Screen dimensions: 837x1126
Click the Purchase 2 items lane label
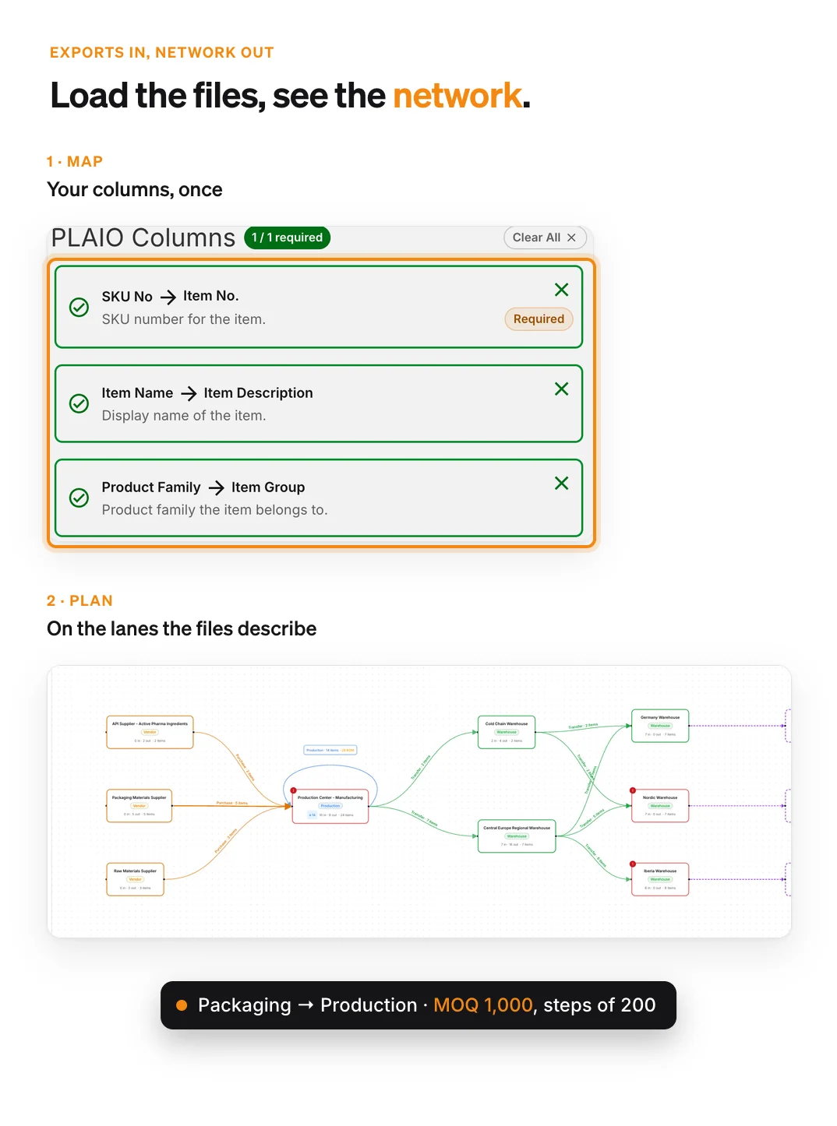pyautogui.click(x=245, y=768)
